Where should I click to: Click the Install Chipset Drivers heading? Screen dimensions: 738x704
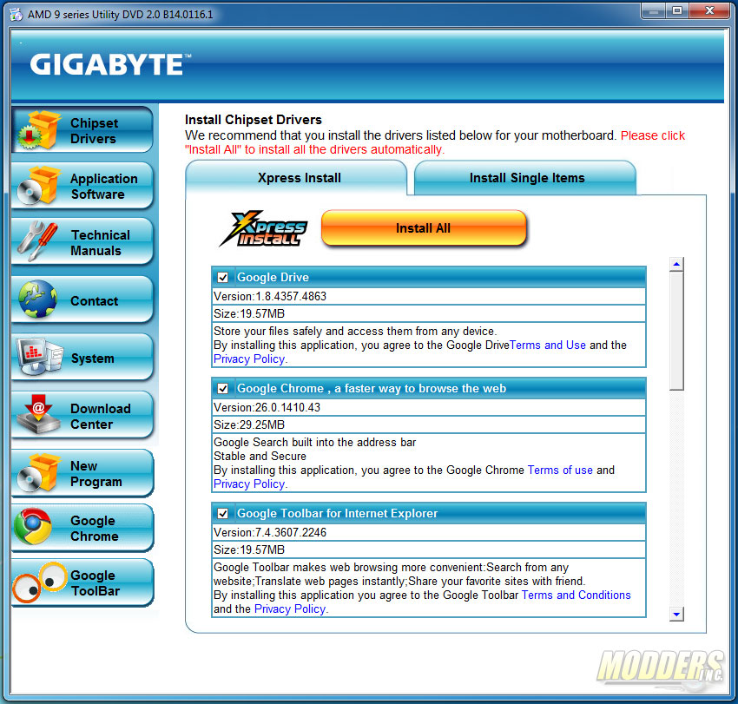point(254,120)
